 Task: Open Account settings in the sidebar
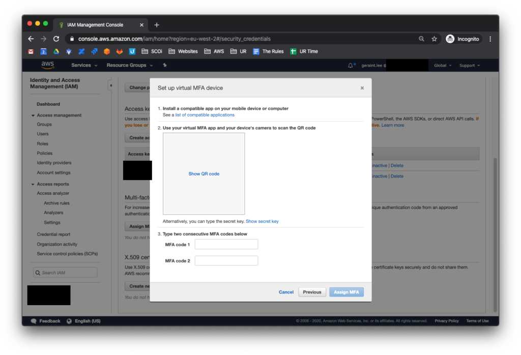pos(53,173)
